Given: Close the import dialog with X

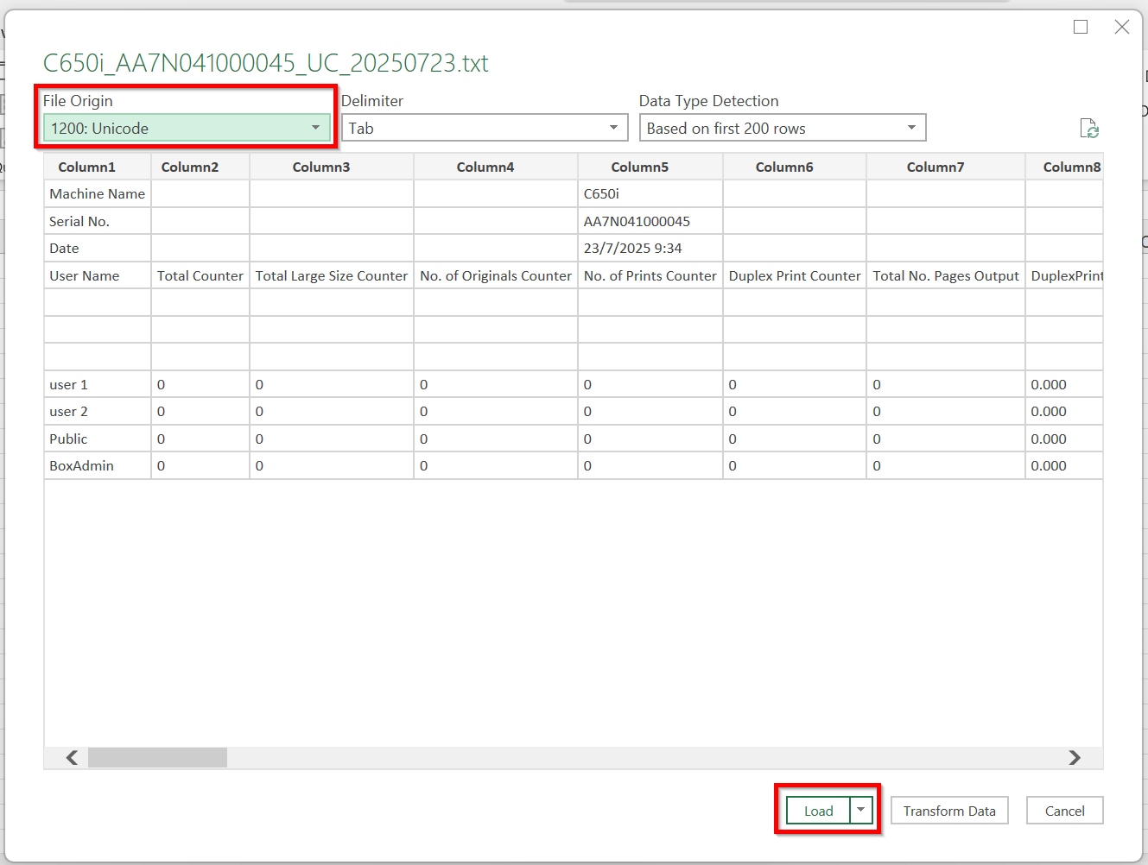Looking at the screenshot, I should 1122,28.
